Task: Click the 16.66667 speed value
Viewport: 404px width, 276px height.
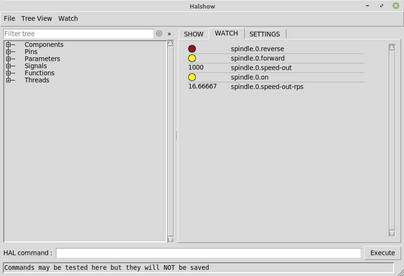Action: (202, 86)
